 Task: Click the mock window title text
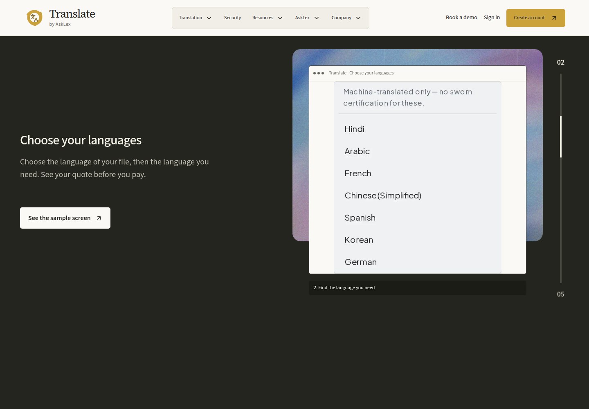click(361, 73)
